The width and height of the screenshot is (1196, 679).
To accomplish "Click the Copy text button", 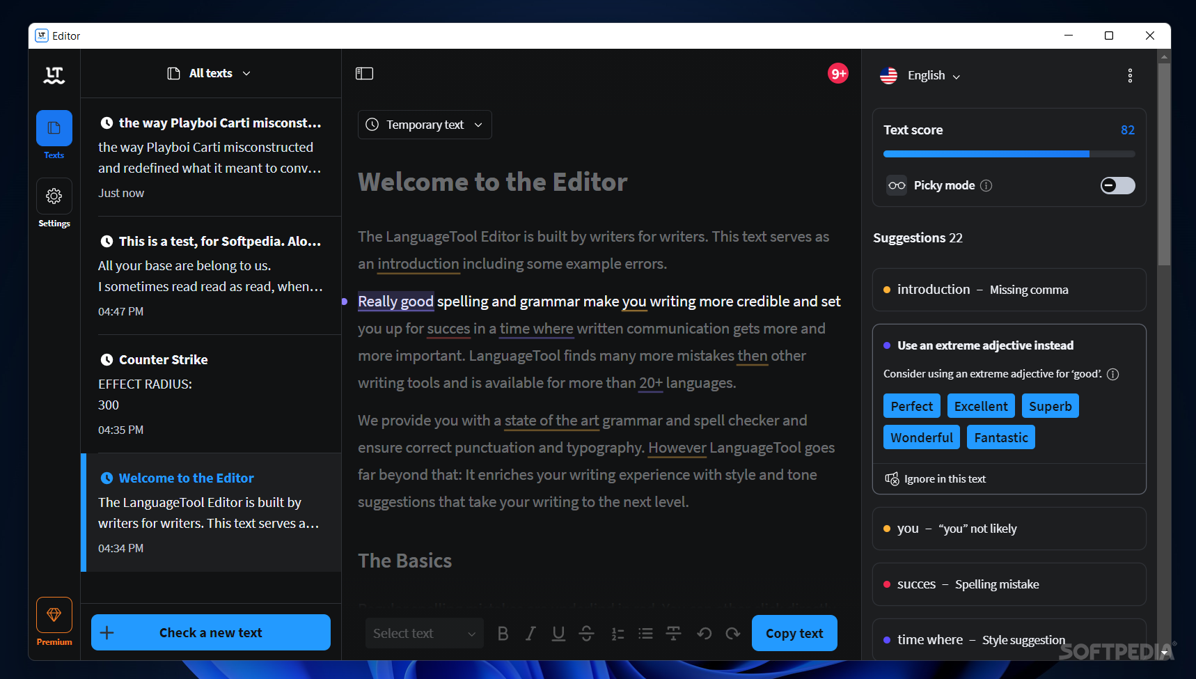I will (794, 633).
